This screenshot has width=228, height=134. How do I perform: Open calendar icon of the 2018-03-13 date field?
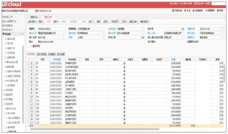[222, 29]
